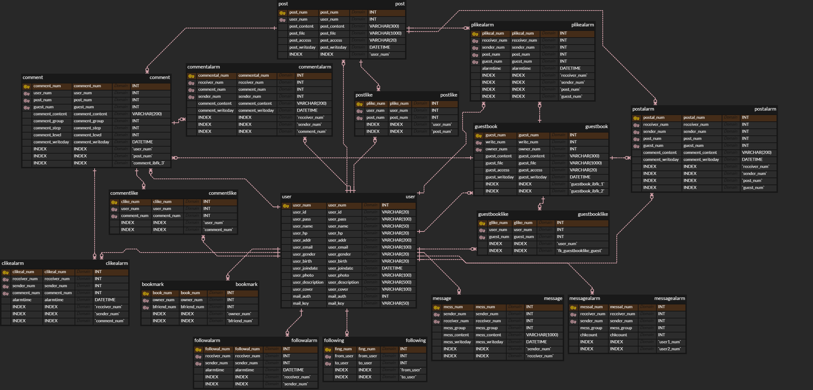Click the foreign key icon for sender_num in the messagealarm table

tap(573, 321)
